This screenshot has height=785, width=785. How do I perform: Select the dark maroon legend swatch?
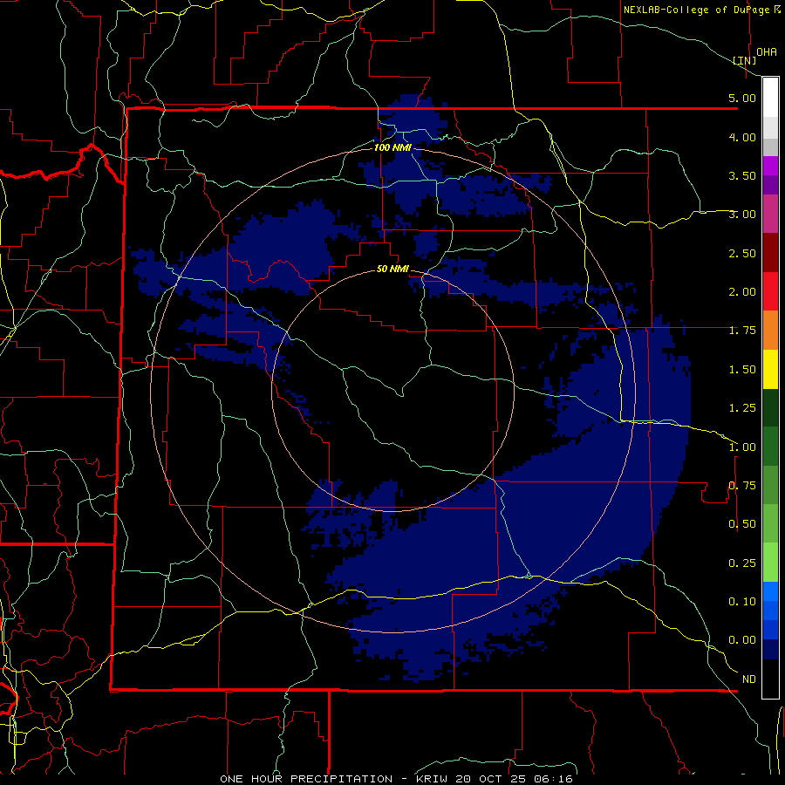[x=770, y=253]
